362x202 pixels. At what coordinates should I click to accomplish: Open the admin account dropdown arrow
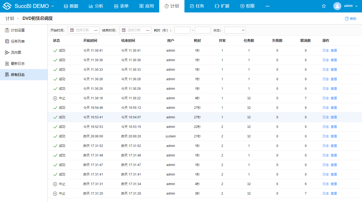click(x=356, y=6)
